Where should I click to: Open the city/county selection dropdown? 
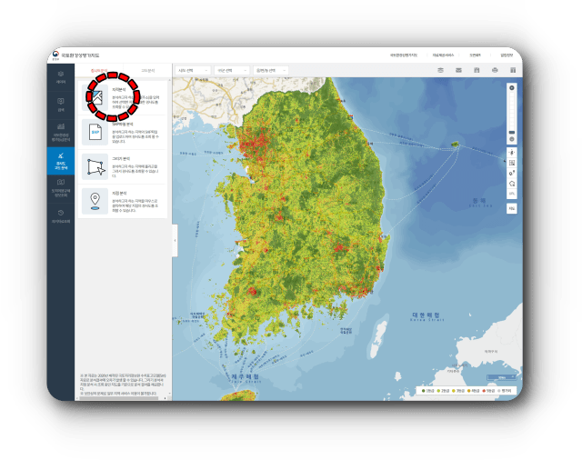(x=232, y=71)
